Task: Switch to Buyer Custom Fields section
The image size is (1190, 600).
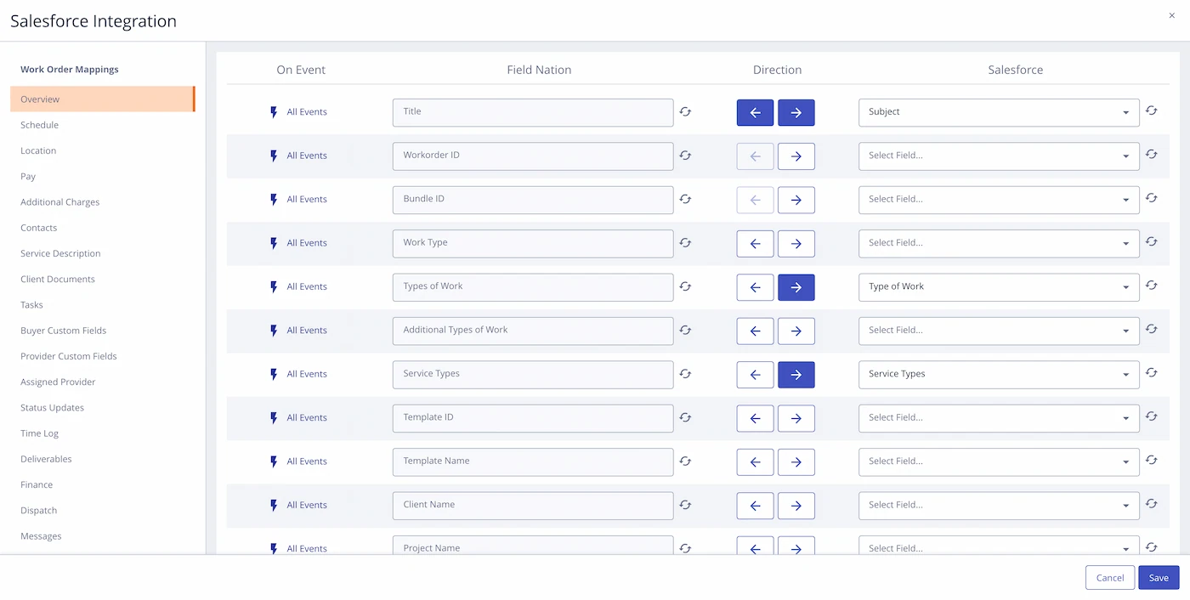Action: (64, 331)
